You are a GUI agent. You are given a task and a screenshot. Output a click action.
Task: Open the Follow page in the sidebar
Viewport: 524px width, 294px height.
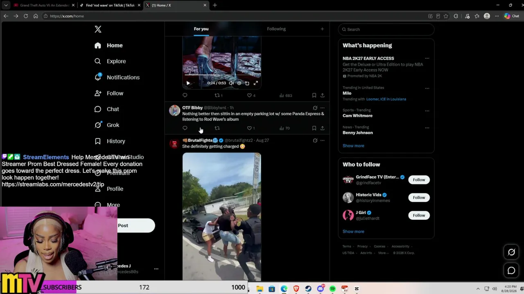tap(109, 93)
